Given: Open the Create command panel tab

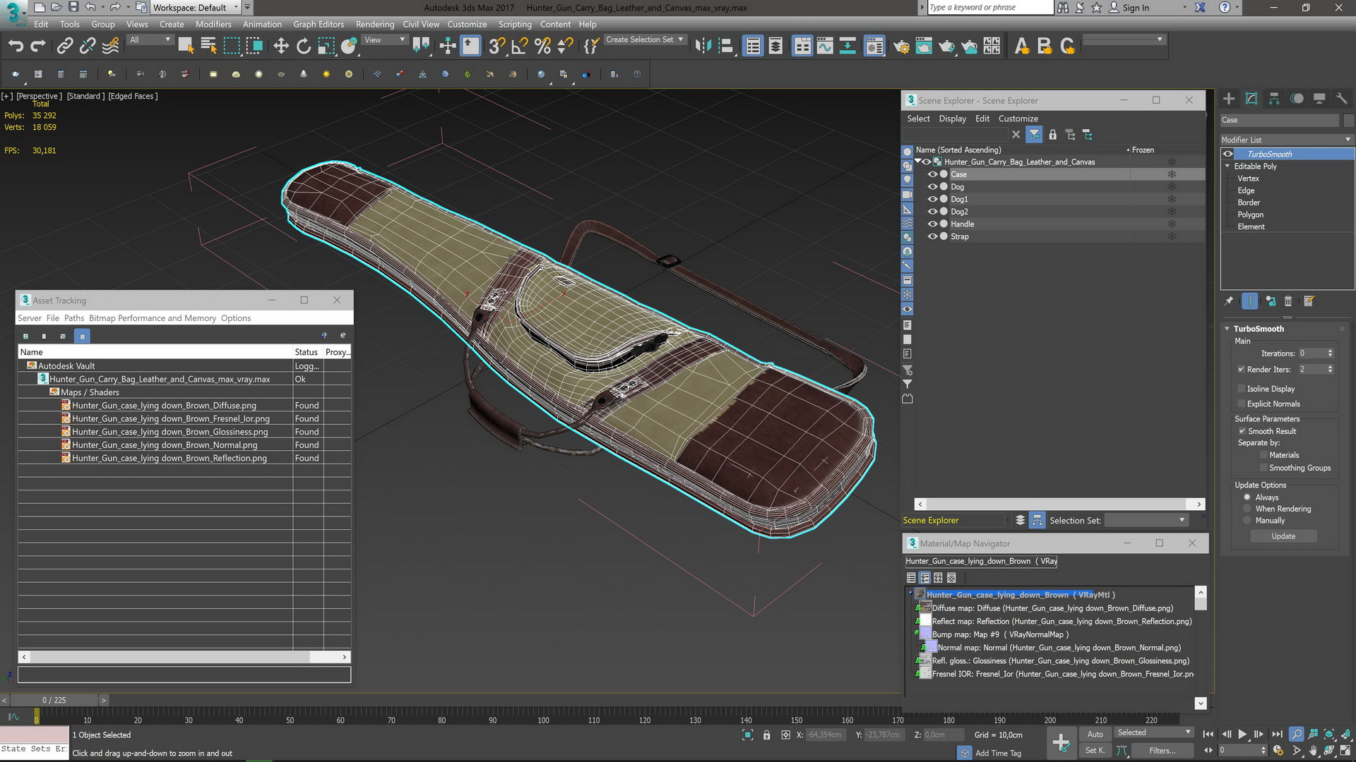Looking at the screenshot, I should point(1229,99).
